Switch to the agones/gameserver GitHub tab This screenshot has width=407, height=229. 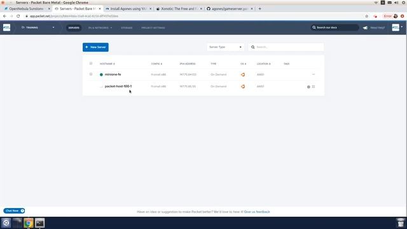(x=229, y=9)
